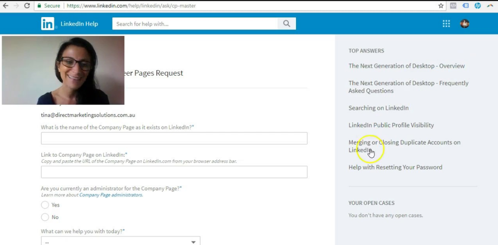
Task: Click the Company Page name input field
Action: (174, 138)
